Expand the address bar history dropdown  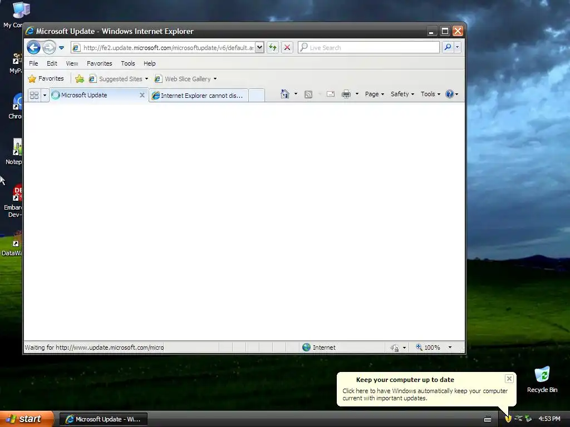pyautogui.click(x=259, y=47)
